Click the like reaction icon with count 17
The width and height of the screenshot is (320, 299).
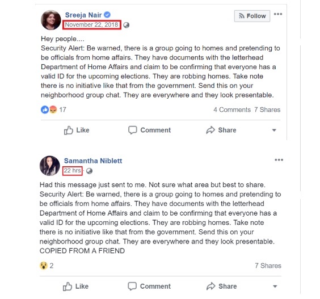[45, 110]
